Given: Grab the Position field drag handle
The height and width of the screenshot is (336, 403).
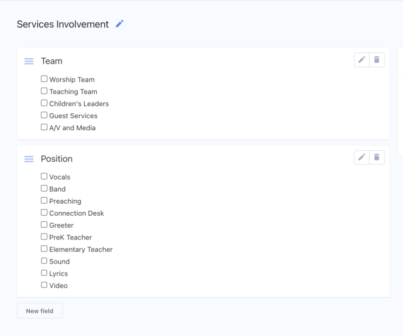Looking at the screenshot, I should (x=29, y=159).
